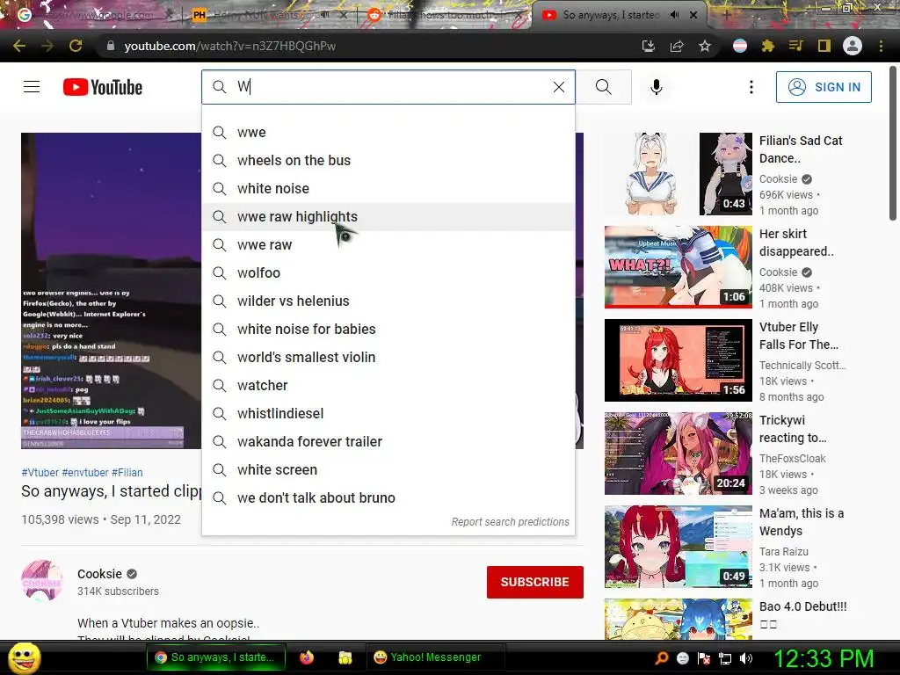Open 'Ma'am, this is a Wendys' thumbnail
Viewport: 900px width, 675px height.
pos(678,547)
